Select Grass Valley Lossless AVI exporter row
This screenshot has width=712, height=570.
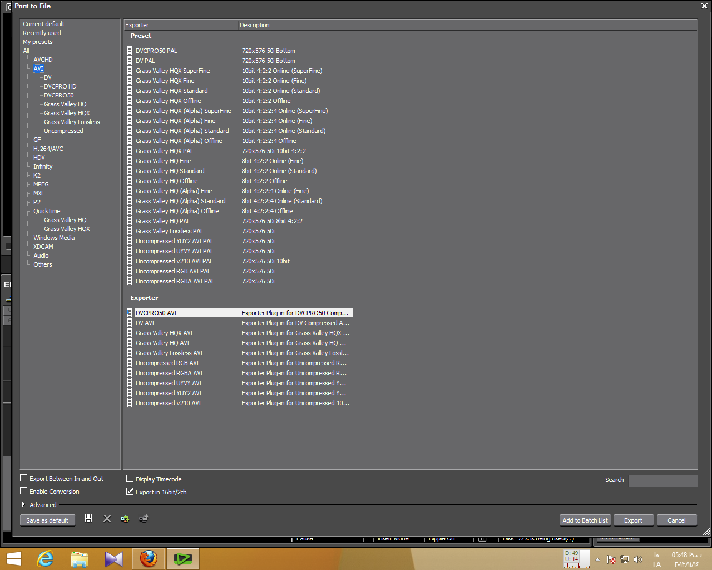click(x=239, y=353)
